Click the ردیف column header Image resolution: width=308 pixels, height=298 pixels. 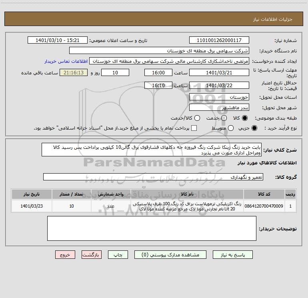pos(290,194)
